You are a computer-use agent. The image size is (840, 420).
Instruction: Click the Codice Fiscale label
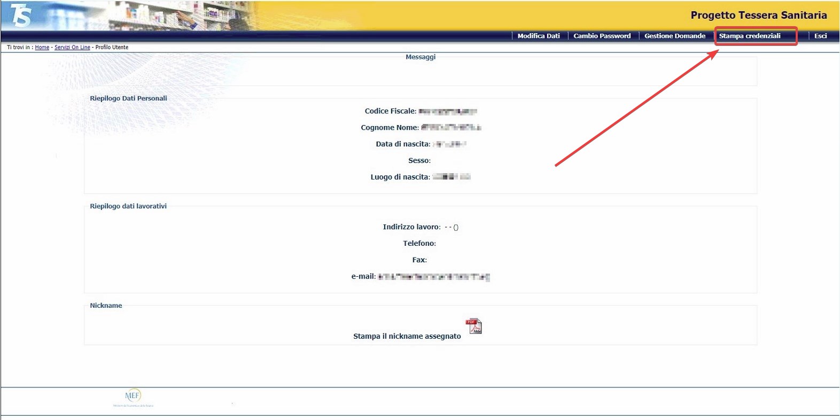click(391, 111)
